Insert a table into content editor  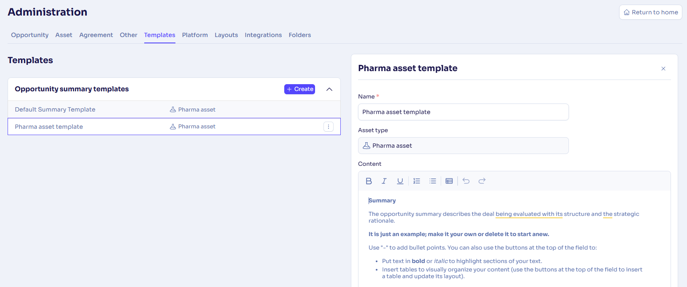tap(449, 181)
